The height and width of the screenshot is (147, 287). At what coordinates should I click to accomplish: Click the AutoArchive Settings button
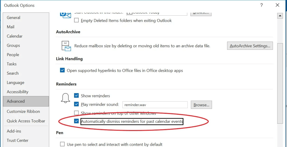250,46
